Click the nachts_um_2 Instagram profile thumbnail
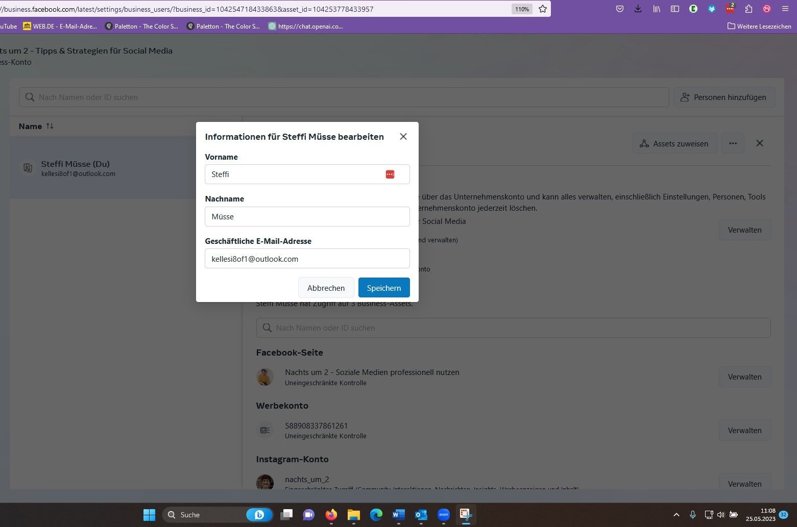Viewport: 797px width, 527px height. tap(265, 482)
